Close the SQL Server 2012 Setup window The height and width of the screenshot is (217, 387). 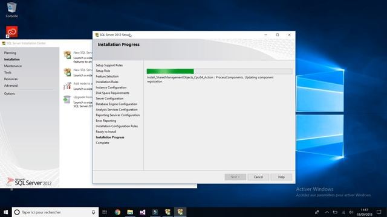pyautogui.click(x=289, y=35)
